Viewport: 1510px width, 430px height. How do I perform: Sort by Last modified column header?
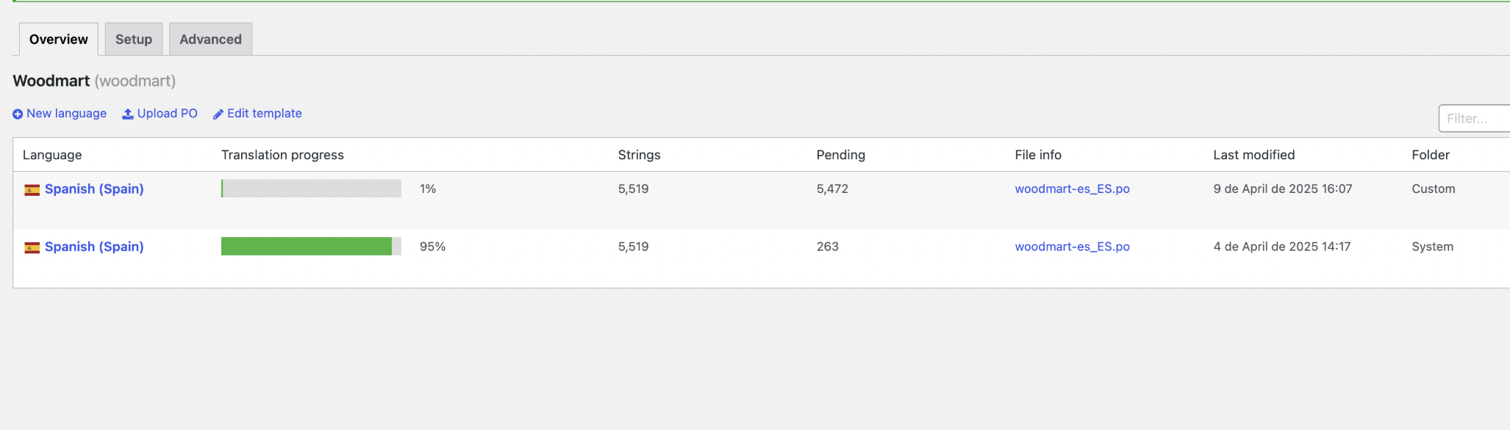tap(1253, 155)
